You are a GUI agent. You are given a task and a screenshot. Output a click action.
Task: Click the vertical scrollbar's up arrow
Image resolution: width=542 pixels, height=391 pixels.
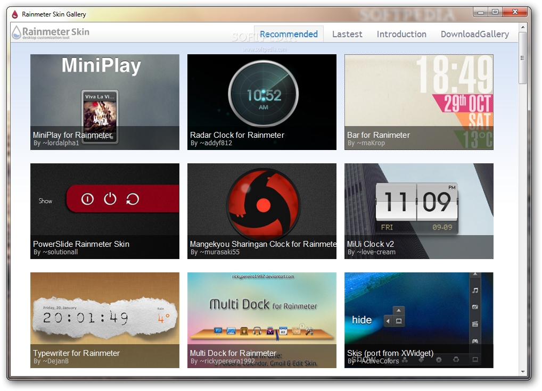[522, 27]
